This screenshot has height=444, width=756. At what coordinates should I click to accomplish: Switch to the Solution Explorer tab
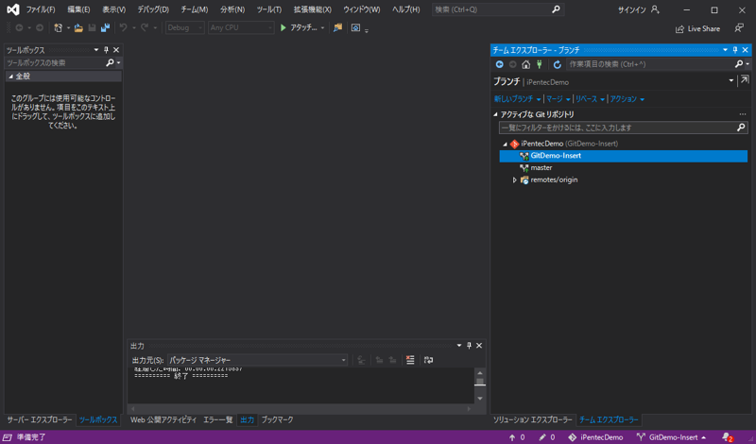(x=532, y=419)
